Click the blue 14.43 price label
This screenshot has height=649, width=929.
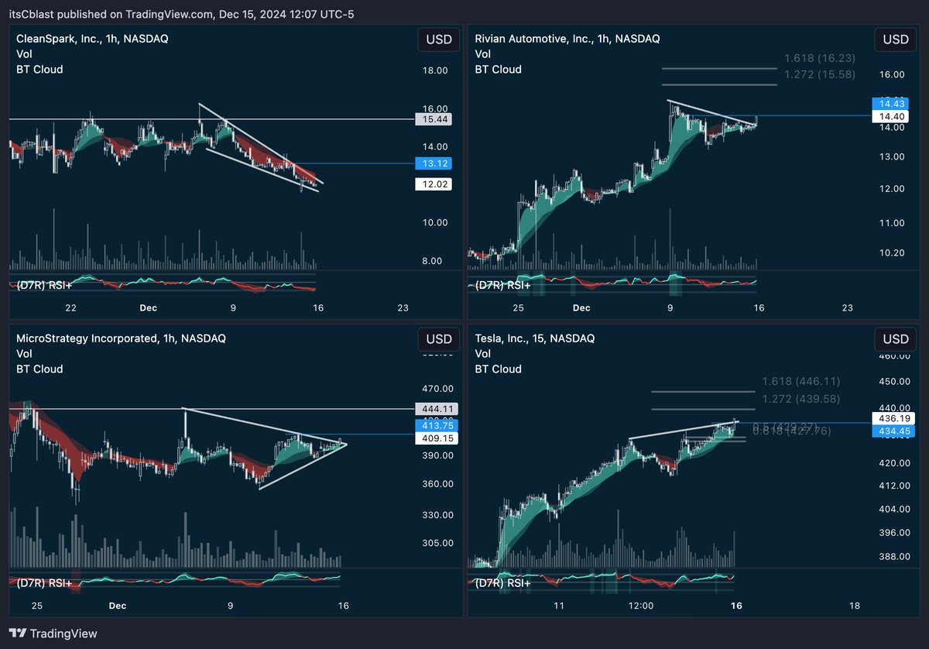[x=890, y=103]
